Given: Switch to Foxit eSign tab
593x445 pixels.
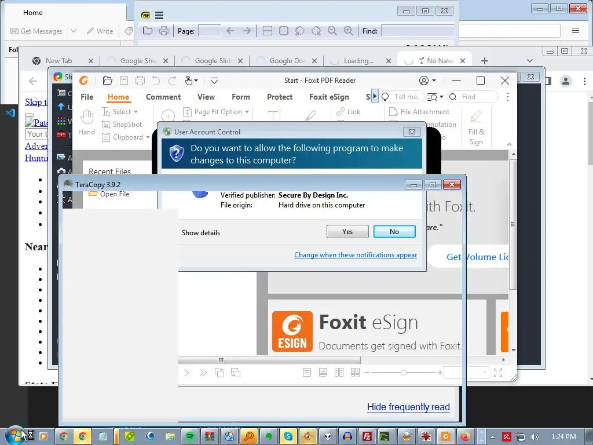Looking at the screenshot, I should pyautogui.click(x=329, y=97).
